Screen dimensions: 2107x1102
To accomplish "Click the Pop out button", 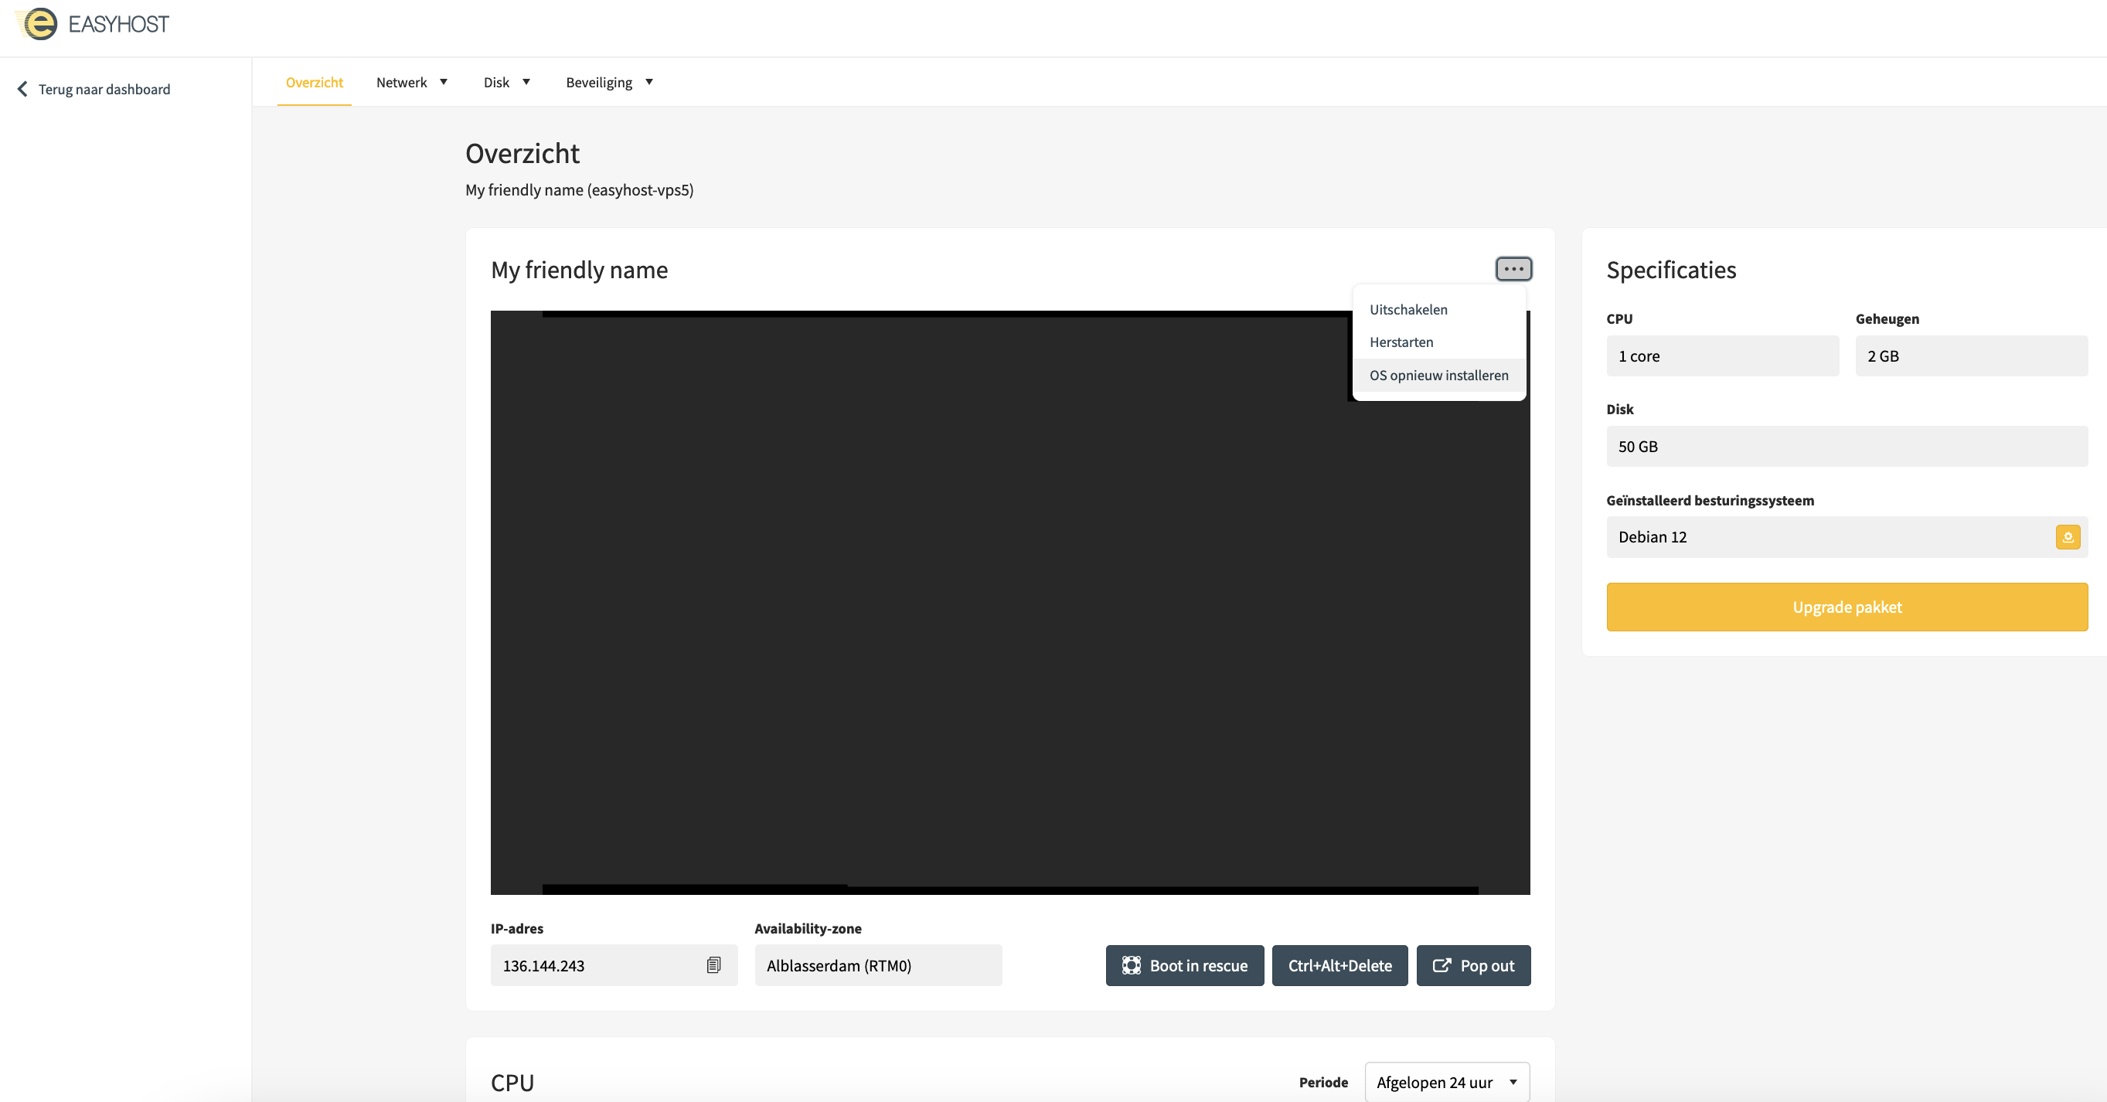I will click(1473, 965).
